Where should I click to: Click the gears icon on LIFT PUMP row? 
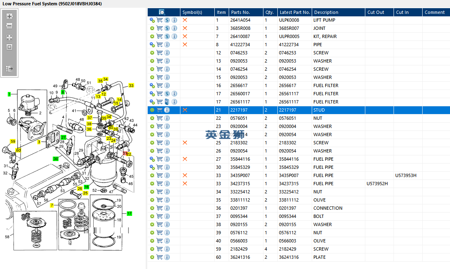pos(152,20)
